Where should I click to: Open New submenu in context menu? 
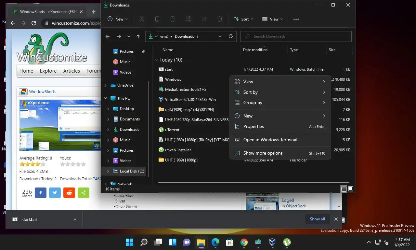coord(280,116)
